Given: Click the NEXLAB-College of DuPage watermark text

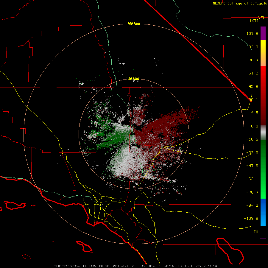Looking at the screenshot, I should pyautogui.click(x=239, y=3).
